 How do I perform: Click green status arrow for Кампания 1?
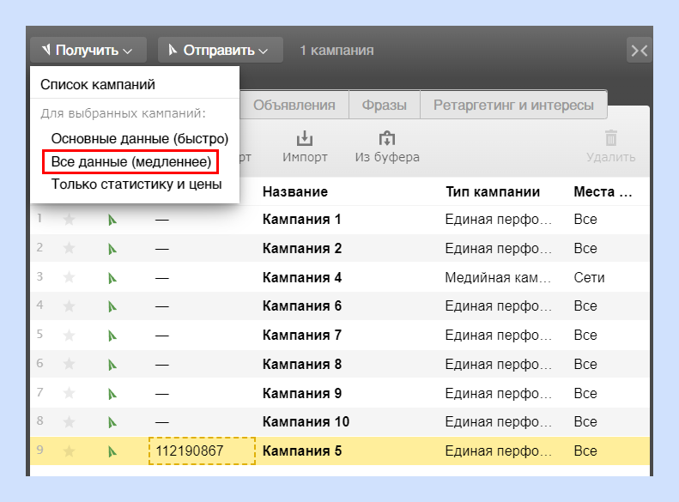(112, 220)
